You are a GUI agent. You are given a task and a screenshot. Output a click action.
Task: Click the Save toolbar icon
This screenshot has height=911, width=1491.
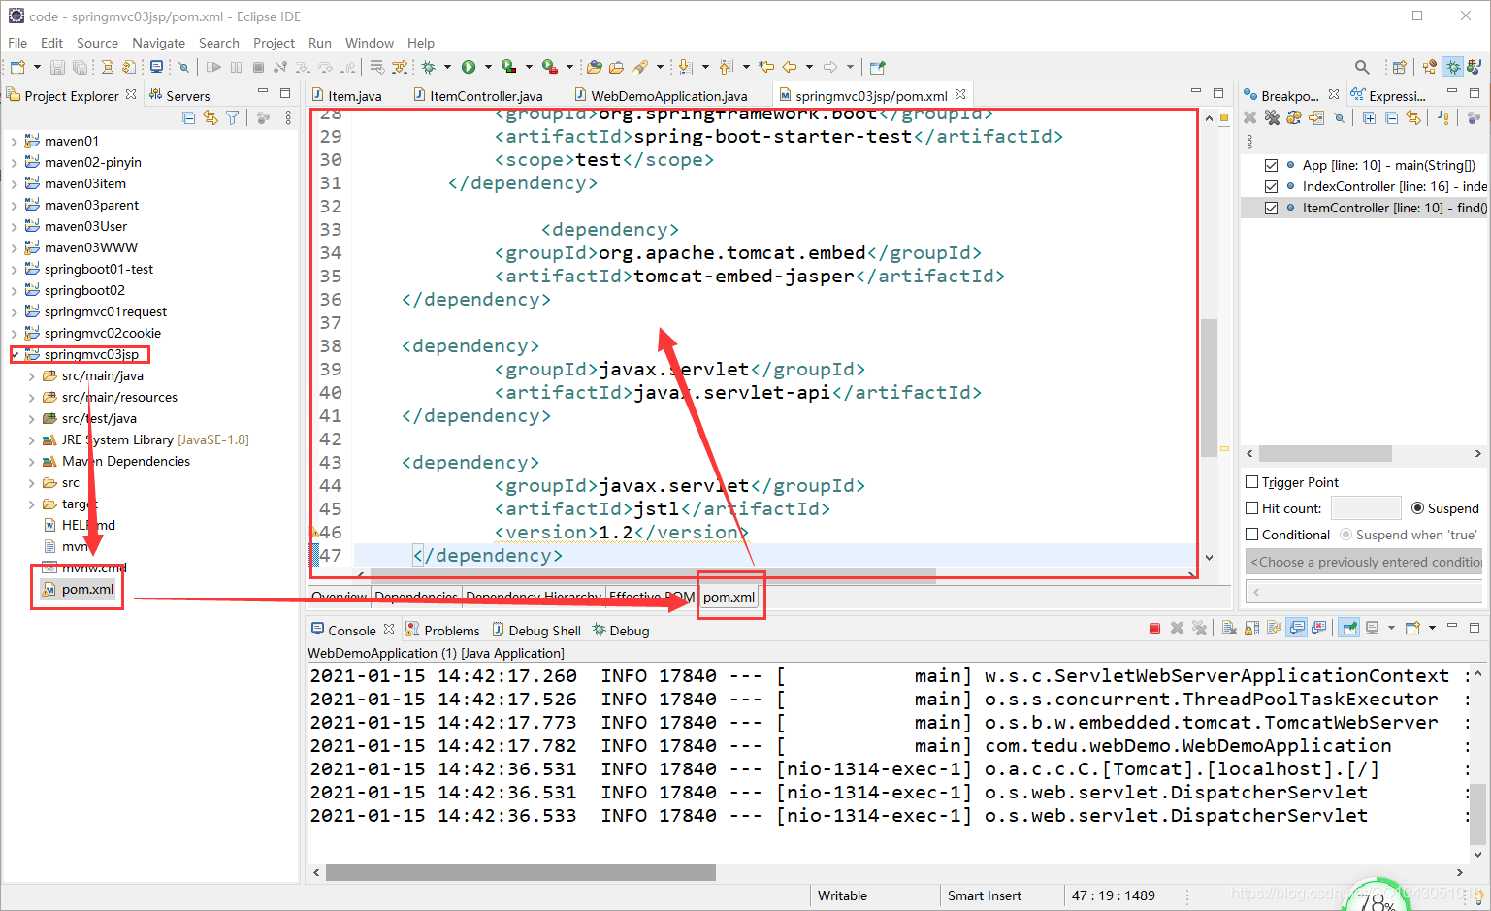pos(57,67)
